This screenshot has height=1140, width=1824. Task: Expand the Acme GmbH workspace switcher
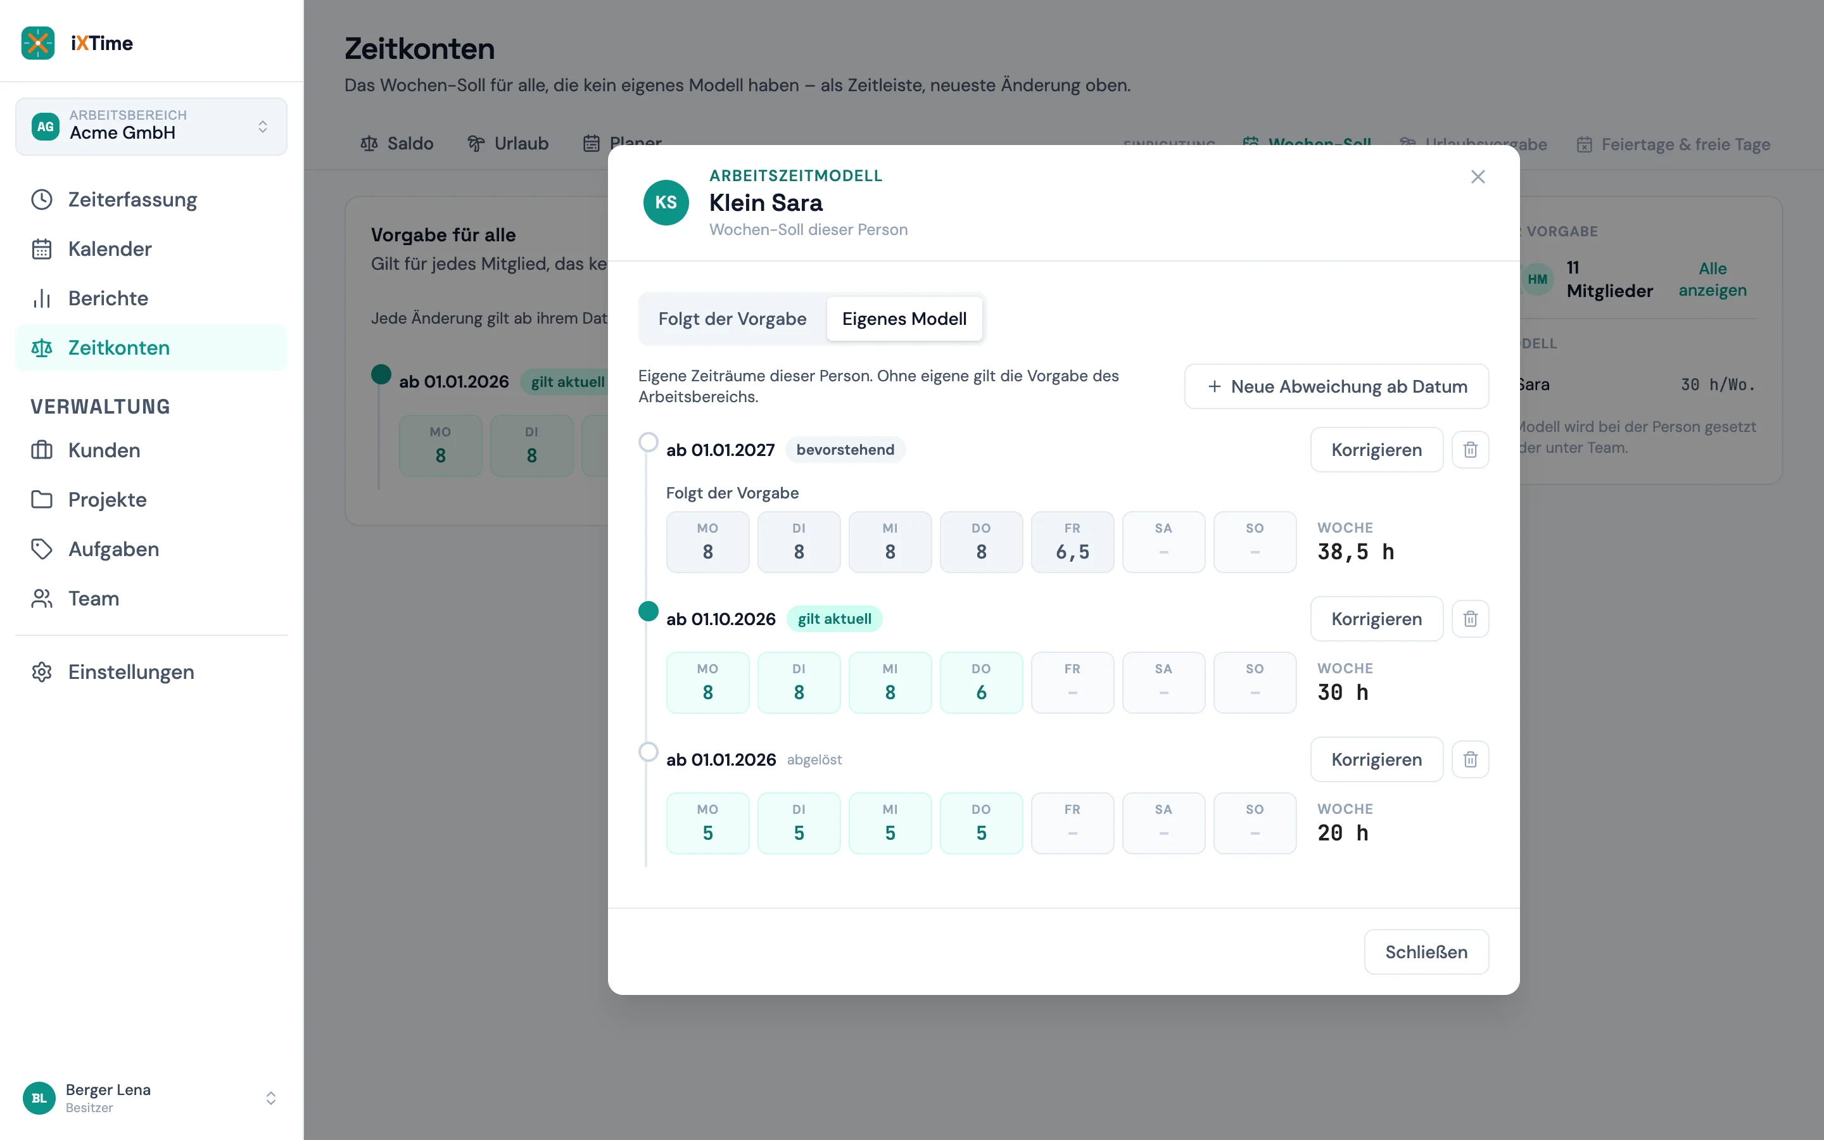coord(151,126)
